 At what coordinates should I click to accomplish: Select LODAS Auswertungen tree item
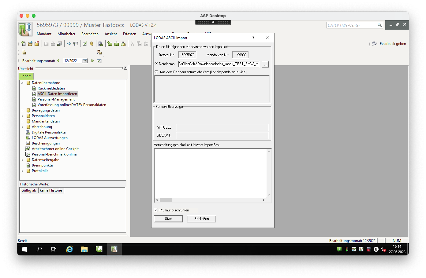(50, 138)
